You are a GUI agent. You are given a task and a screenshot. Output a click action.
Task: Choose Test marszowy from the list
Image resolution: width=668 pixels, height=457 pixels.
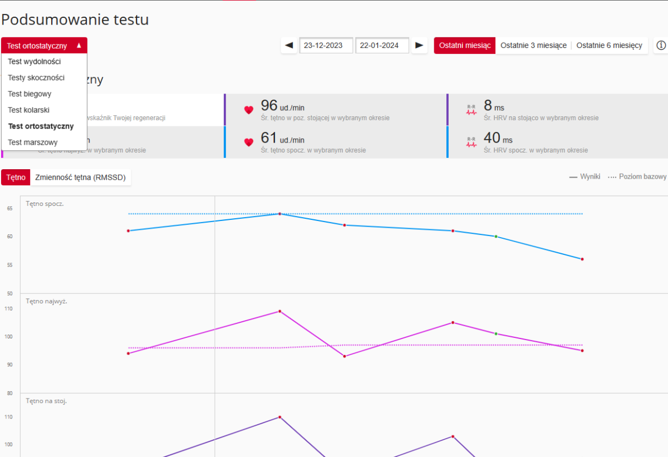click(33, 142)
